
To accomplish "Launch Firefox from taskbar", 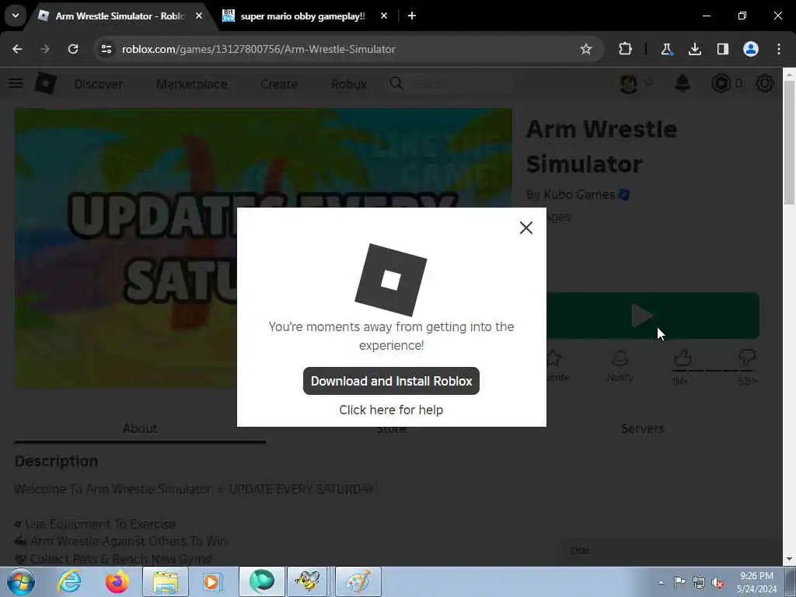I will tap(117, 581).
